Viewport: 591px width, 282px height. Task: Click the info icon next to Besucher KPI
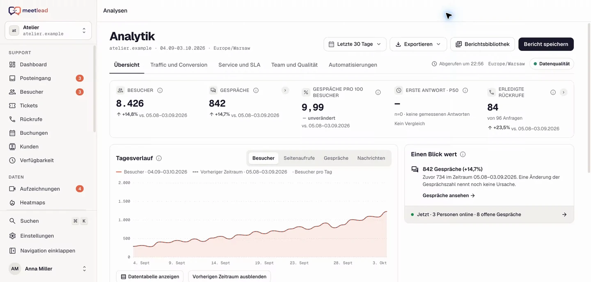pos(160,90)
